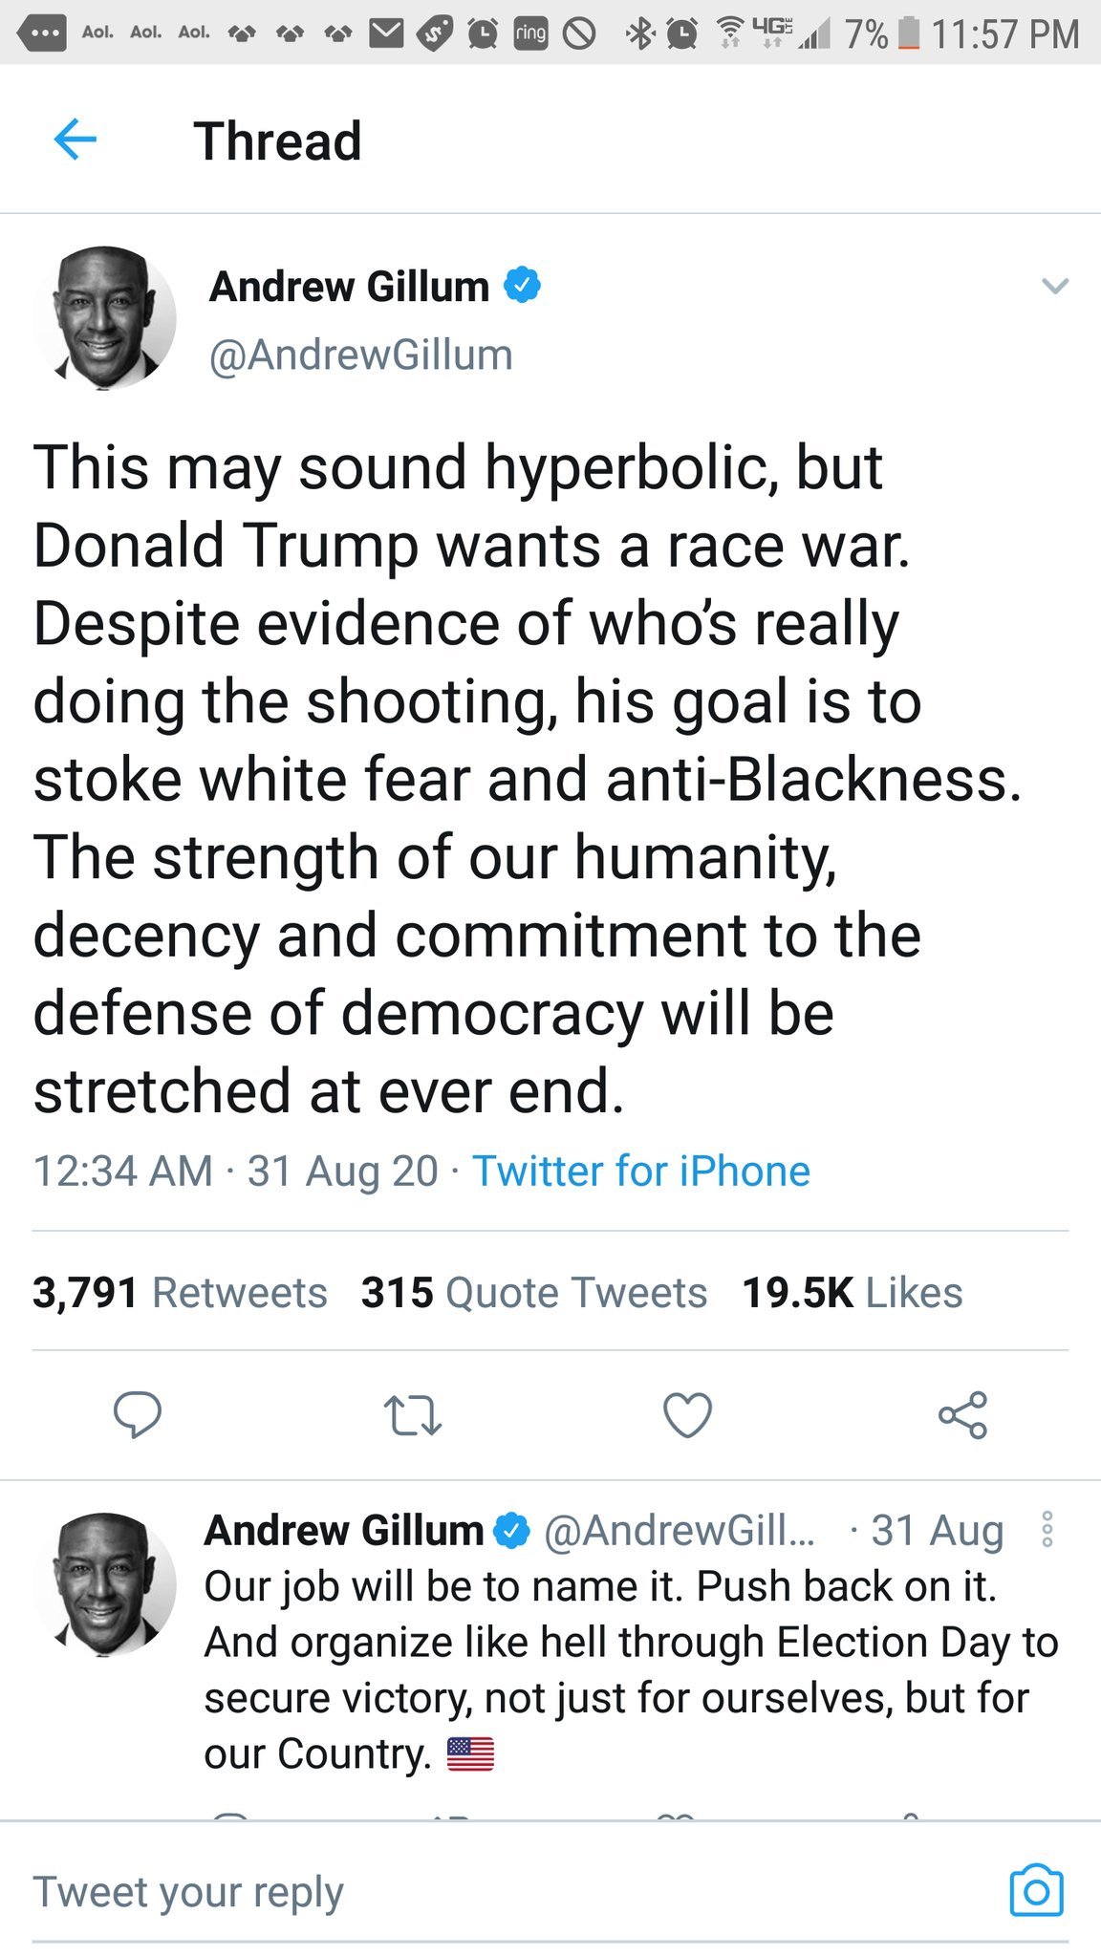View the 3,791 Retweets list
This screenshot has height=1957, width=1101.
180,1292
